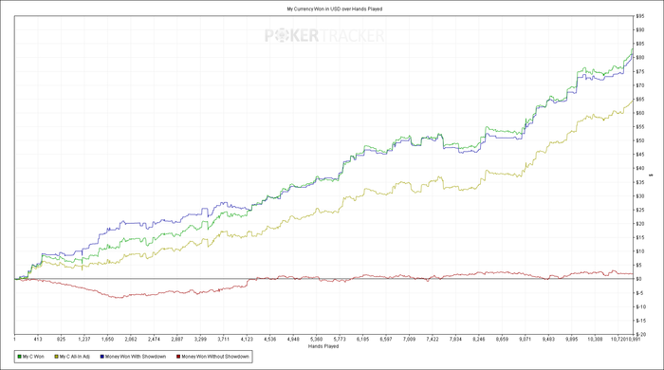Click the '2,474' x-axis tick label
This screenshot has height=370, width=664.
(x=154, y=339)
